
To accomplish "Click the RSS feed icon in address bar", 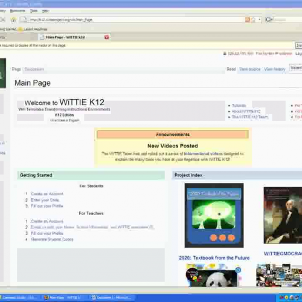I will tap(248, 19).
